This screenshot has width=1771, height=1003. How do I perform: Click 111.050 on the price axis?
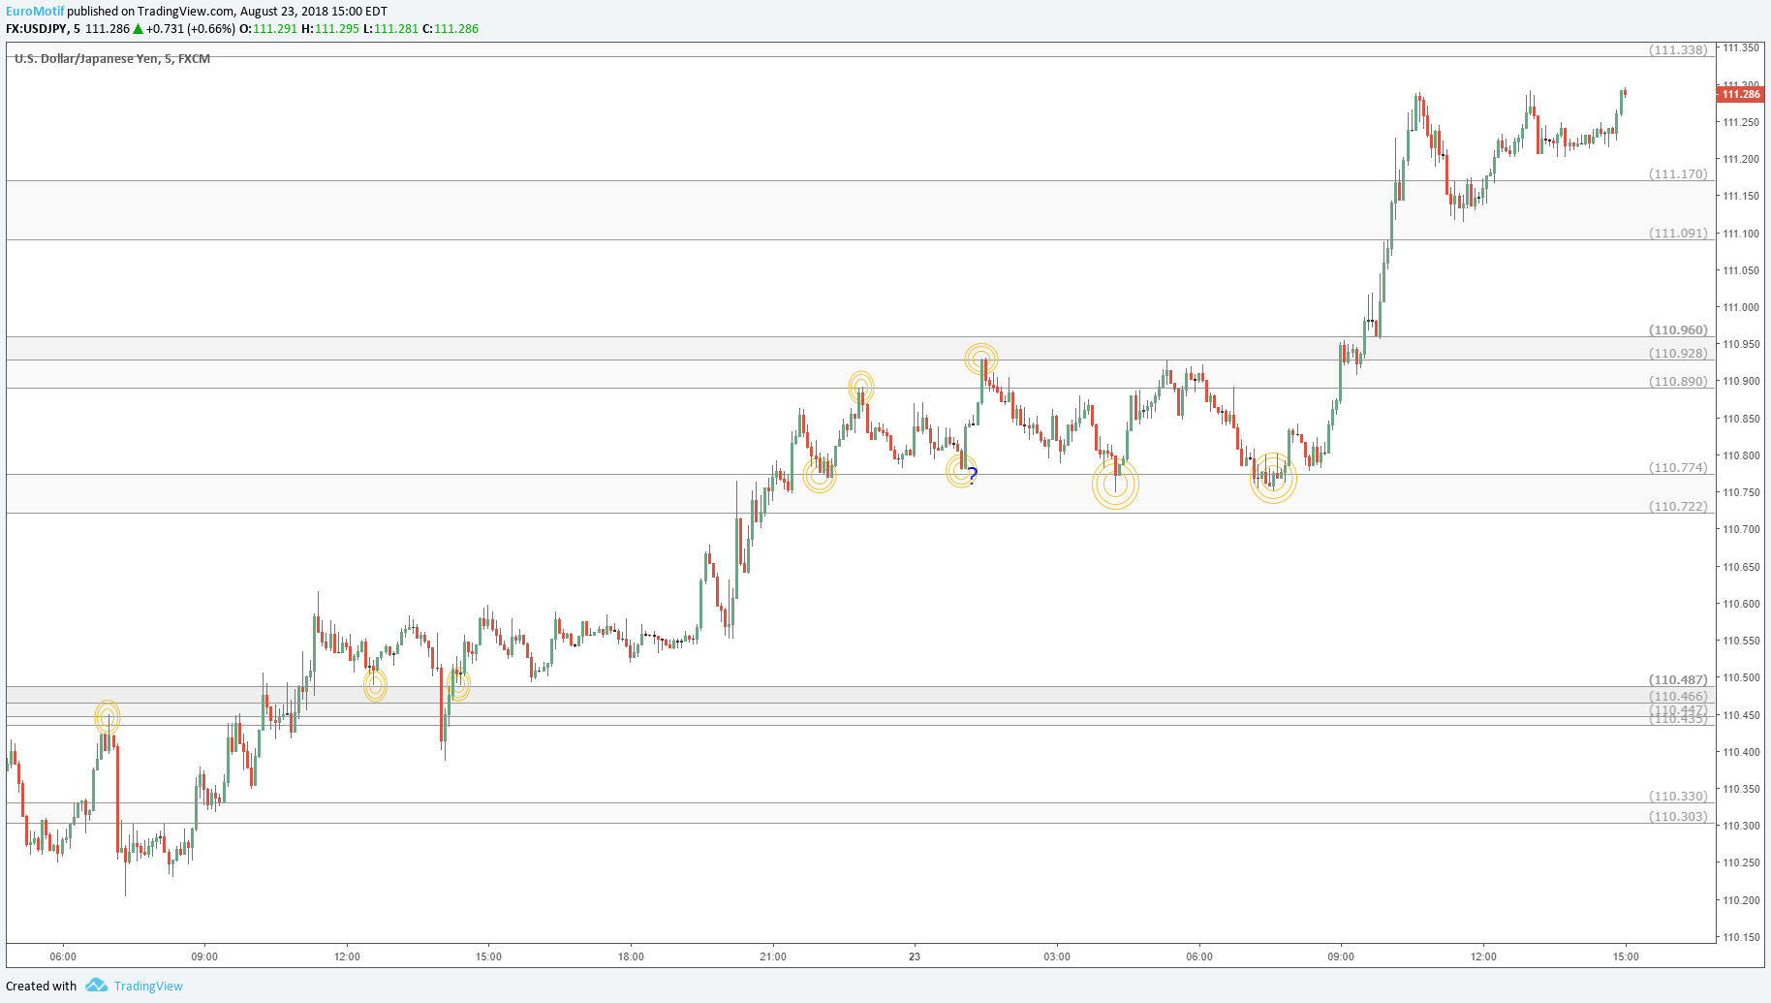(1741, 270)
